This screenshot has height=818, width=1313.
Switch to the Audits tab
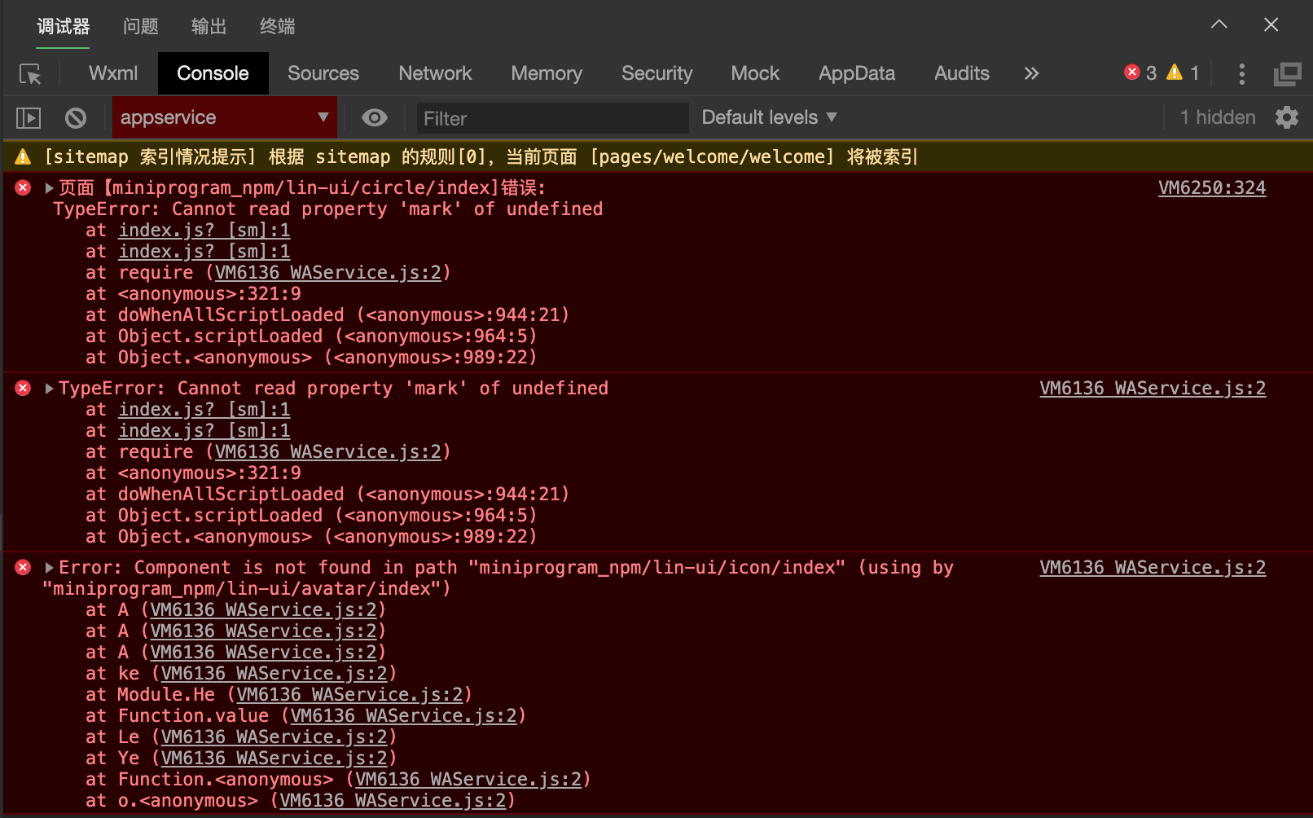click(962, 73)
